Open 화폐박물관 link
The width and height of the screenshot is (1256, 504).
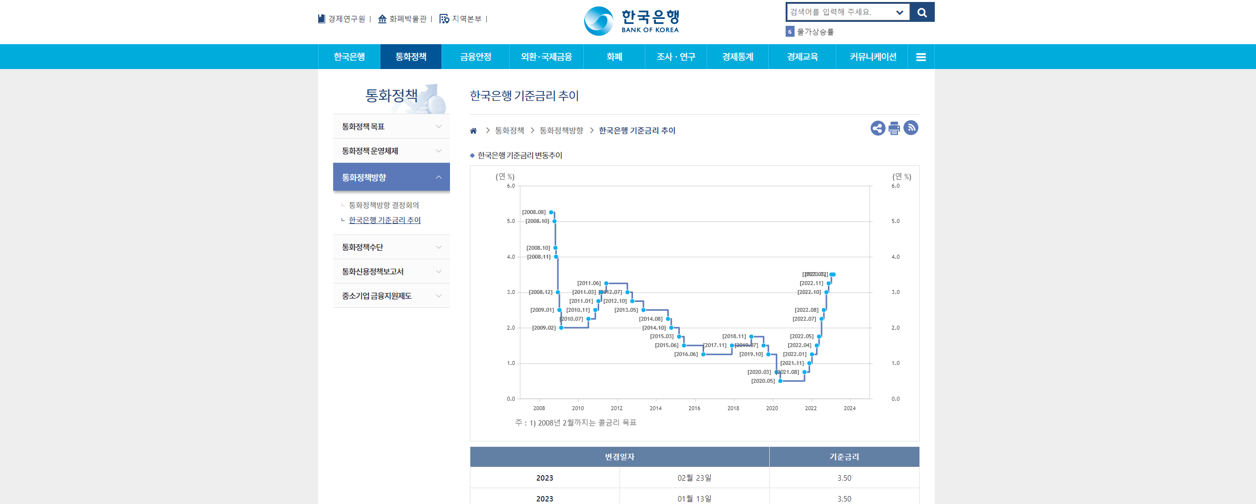pyautogui.click(x=402, y=19)
